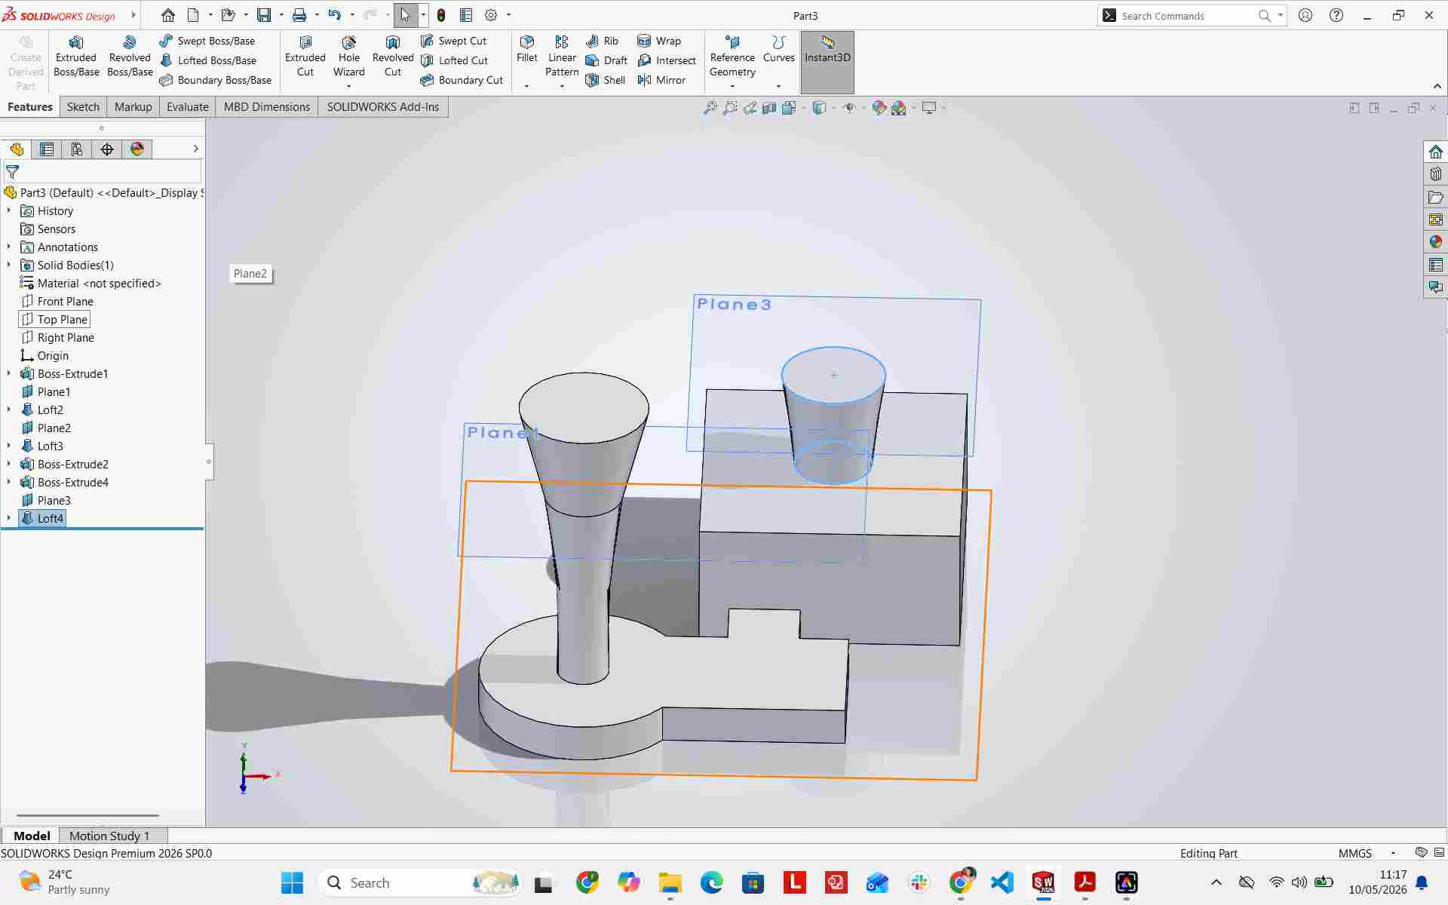Open the Curves tool
1448x905 pixels.
click(779, 49)
